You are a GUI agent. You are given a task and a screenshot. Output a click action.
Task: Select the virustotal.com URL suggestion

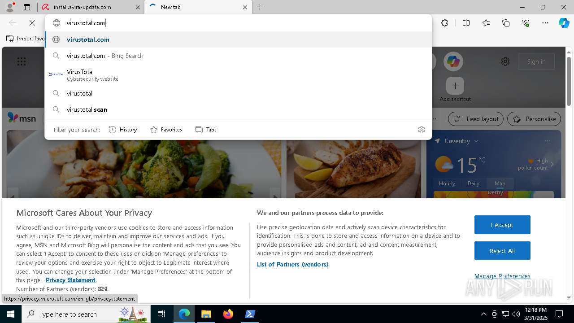coord(238,39)
